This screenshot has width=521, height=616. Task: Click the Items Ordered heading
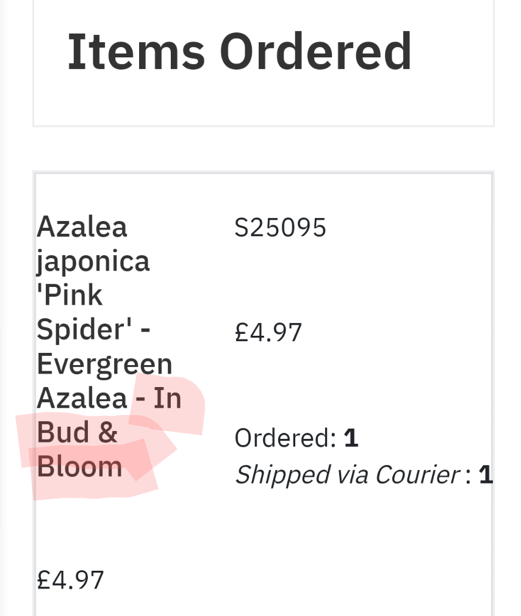(239, 53)
